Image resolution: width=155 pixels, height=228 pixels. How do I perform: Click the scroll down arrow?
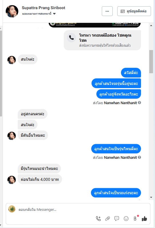coord(151,197)
